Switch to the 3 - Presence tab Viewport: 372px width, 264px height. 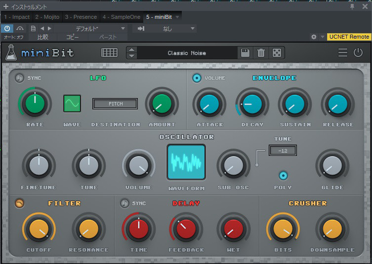[x=81, y=17]
